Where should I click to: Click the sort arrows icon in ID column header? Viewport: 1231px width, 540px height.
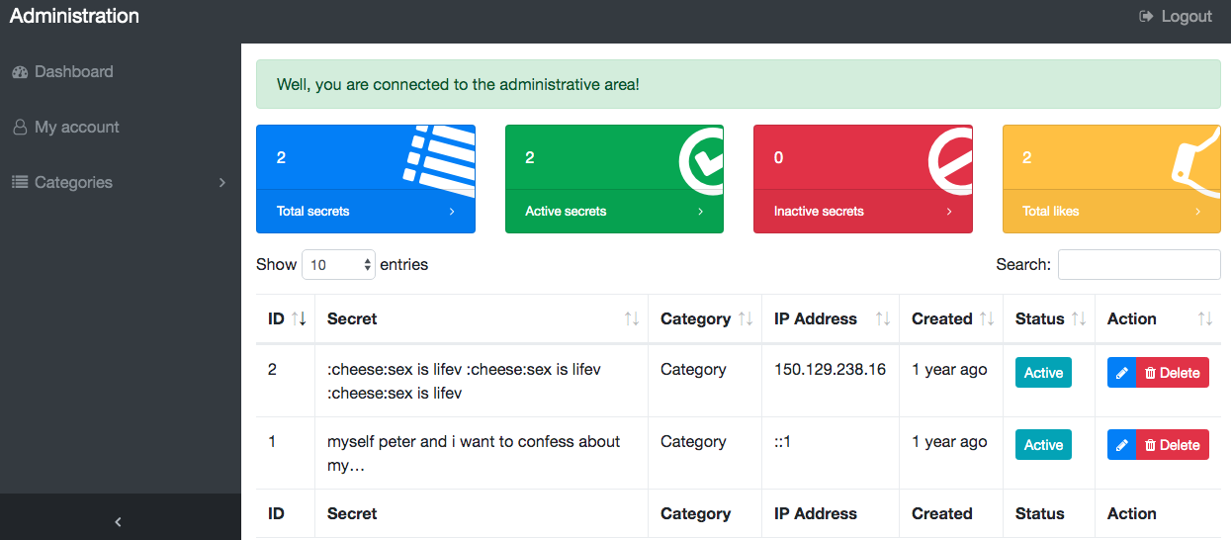click(299, 318)
